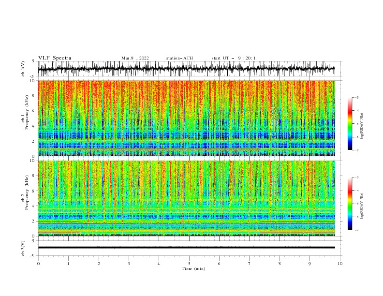The height and width of the screenshot is (296, 383).
Task: Click time axis tick label "6"
Action: point(219,264)
